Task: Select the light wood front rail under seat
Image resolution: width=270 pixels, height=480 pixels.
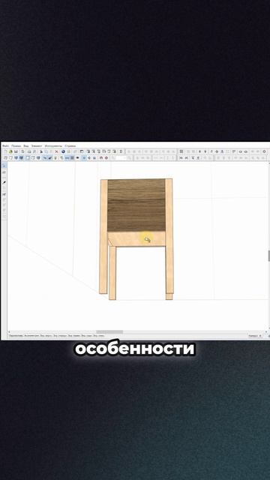Action: point(136,238)
